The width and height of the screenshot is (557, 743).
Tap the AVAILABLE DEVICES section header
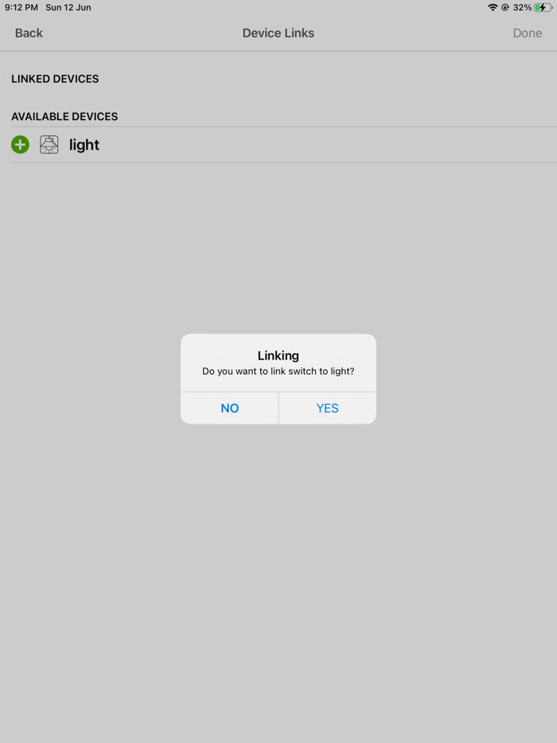pos(64,117)
